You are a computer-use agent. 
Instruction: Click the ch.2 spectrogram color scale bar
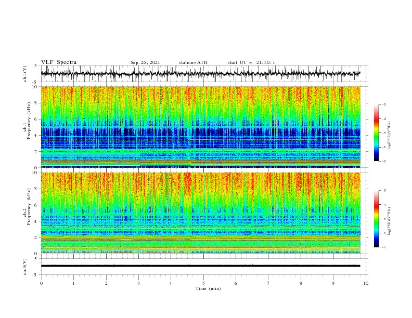pyautogui.click(x=376, y=219)
